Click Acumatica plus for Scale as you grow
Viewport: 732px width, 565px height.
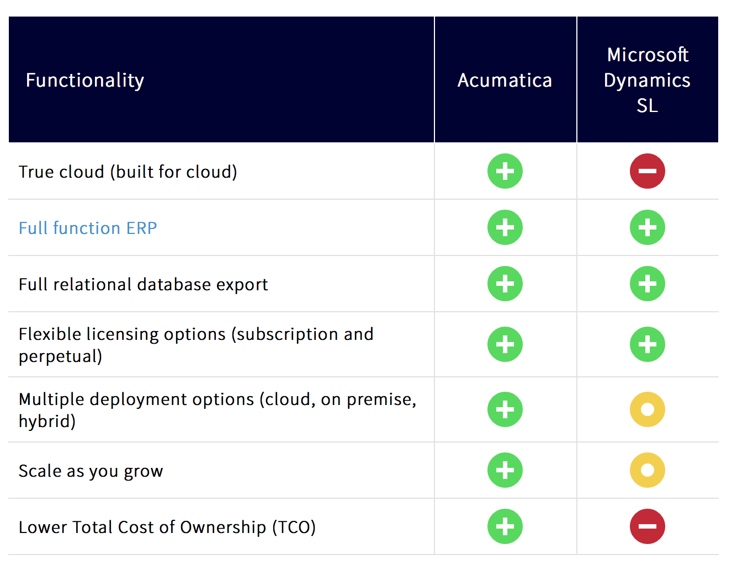coord(505,470)
